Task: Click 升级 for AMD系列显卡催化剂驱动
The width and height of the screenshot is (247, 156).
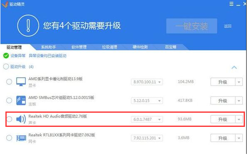Action: 222,82
